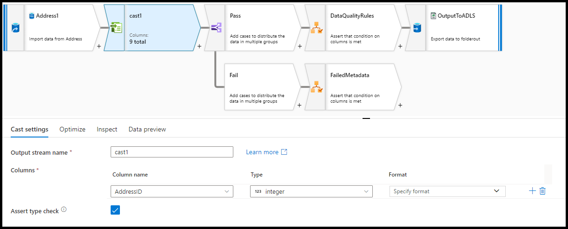
Task: Click the DataQualityRules assert icon
Action: [317, 28]
